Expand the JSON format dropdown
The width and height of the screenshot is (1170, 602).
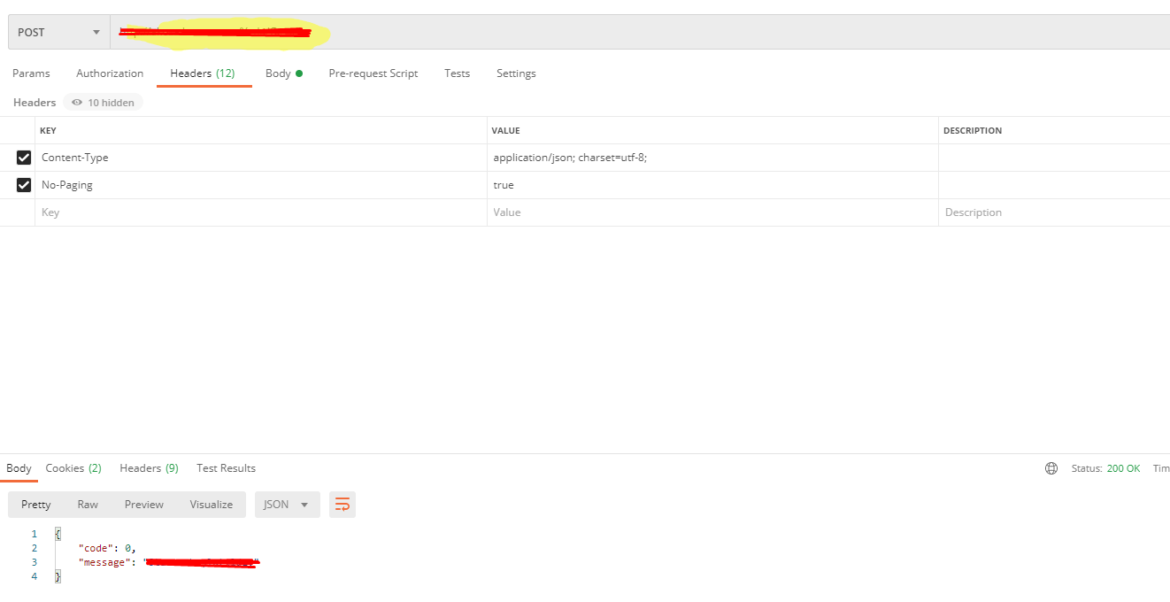(287, 505)
